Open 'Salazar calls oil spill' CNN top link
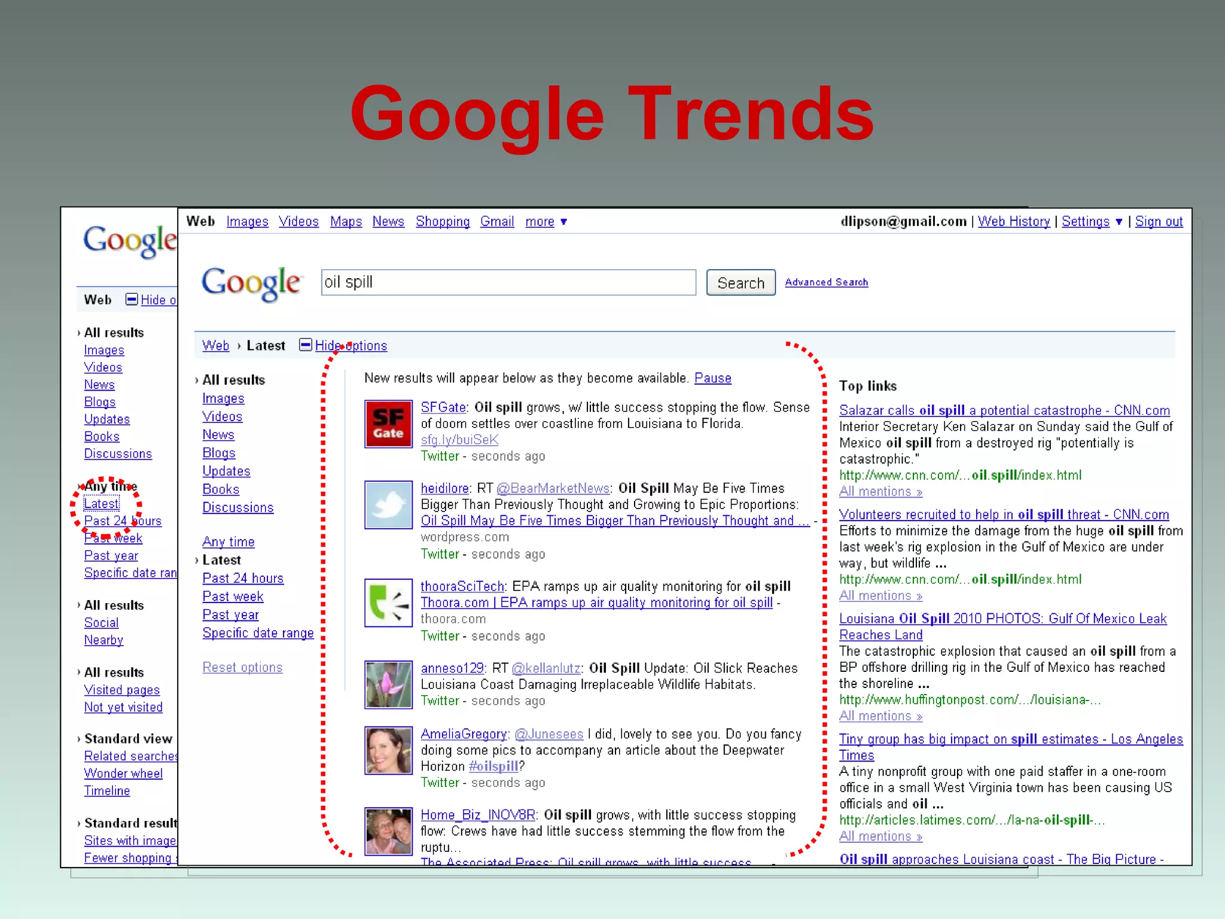The image size is (1225, 919). (x=1004, y=410)
